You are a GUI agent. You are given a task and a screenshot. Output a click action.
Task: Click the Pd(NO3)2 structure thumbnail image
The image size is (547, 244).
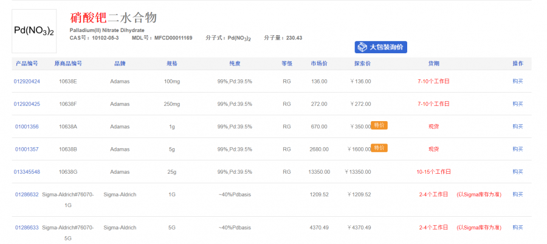(x=34, y=30)
